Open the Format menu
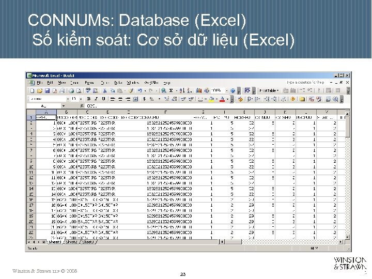This screenshot has width=372, height=279. point(89,83)
